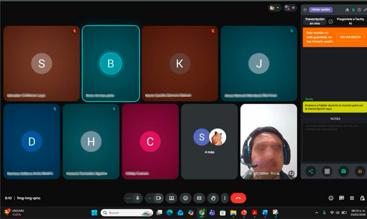The image size is (367, 219).
Task: Open the meeting chat panel
Action: point(342,198)
